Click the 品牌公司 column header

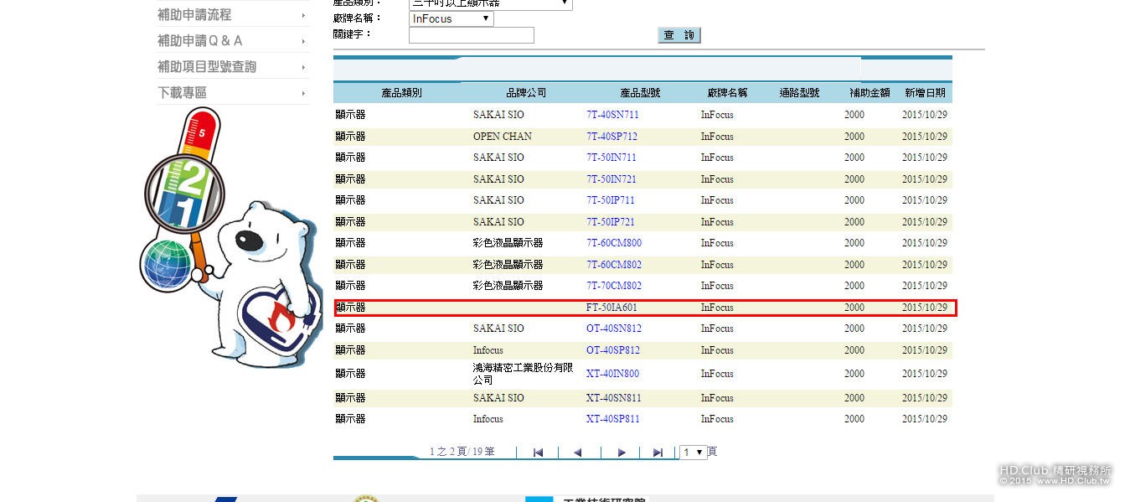[526, 93]
